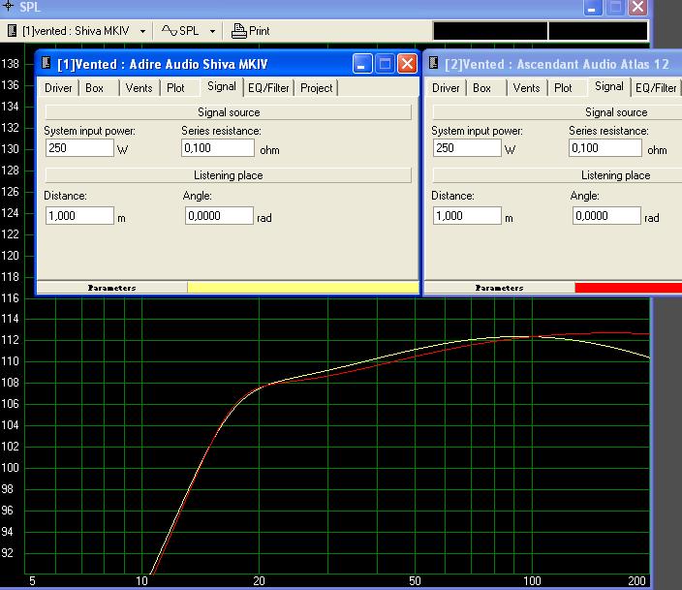Click the SPL sine wave icon

(x=170, y=31)
